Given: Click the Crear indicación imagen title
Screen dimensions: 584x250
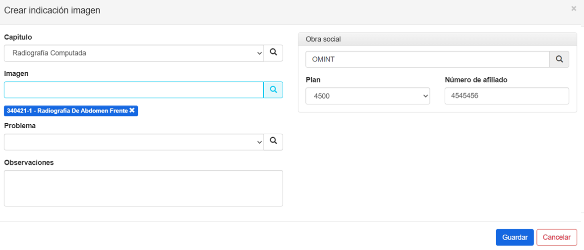Looking at the screenshot, I should click(x=52, y=10).
